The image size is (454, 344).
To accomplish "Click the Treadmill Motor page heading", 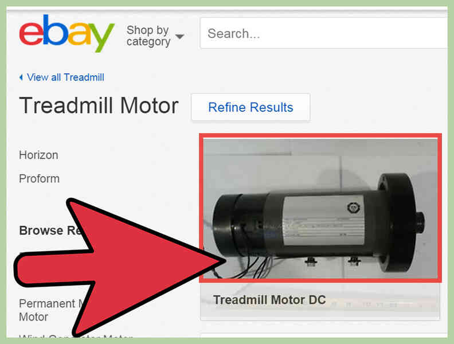I will 99,105.
